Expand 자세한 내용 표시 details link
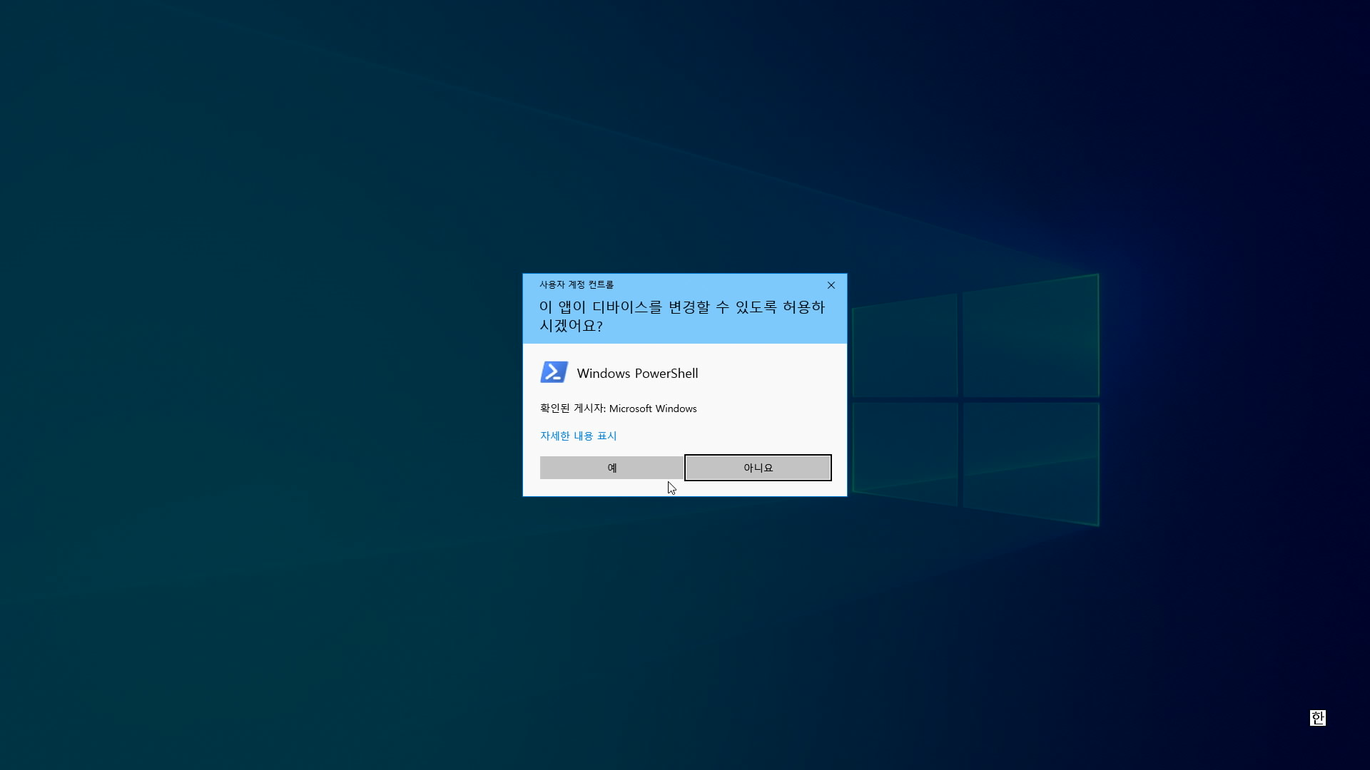 point(578,436)
